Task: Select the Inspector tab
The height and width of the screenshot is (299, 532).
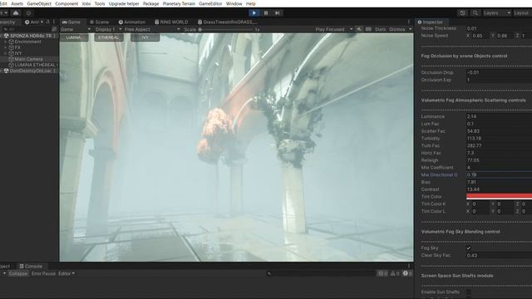Action: [431, 22]
